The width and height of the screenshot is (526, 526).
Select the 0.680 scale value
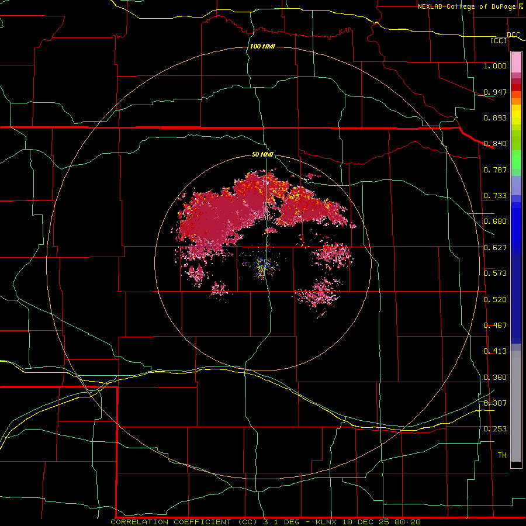pyautogui.click(x=495, y=222)
